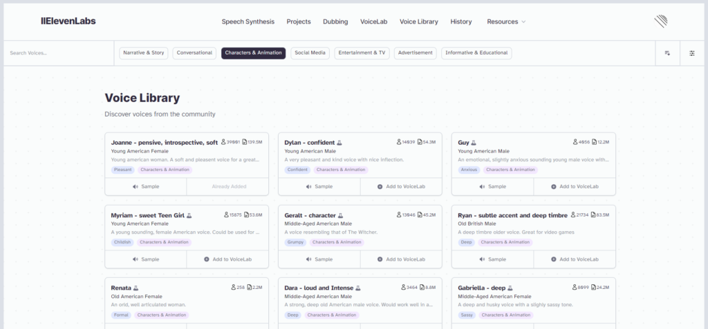Play the Sample for Ryan voice
The width and height of the screenshot is (708, 329).
(492, 259)
